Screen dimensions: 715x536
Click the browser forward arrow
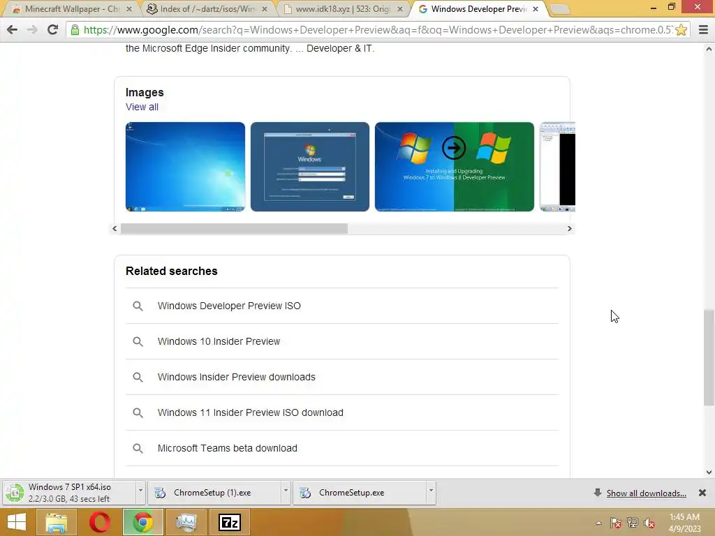tap(32, 30)
